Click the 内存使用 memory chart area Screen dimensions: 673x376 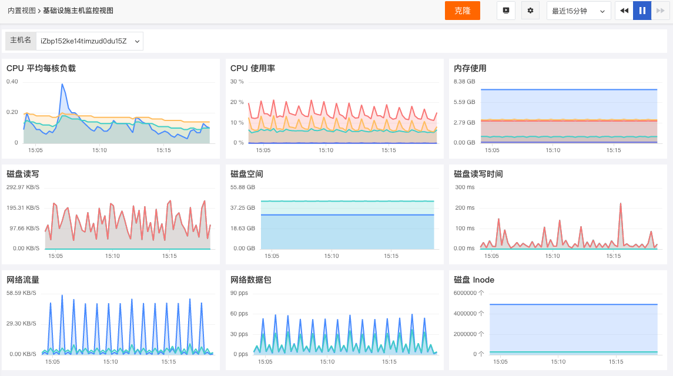click(x=569, y=116)
